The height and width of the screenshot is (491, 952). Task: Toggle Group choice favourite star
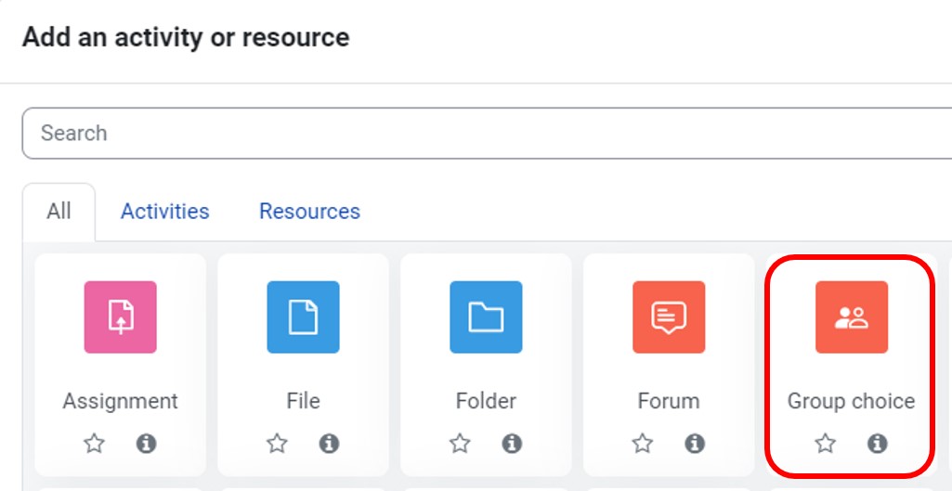(825, 444)
